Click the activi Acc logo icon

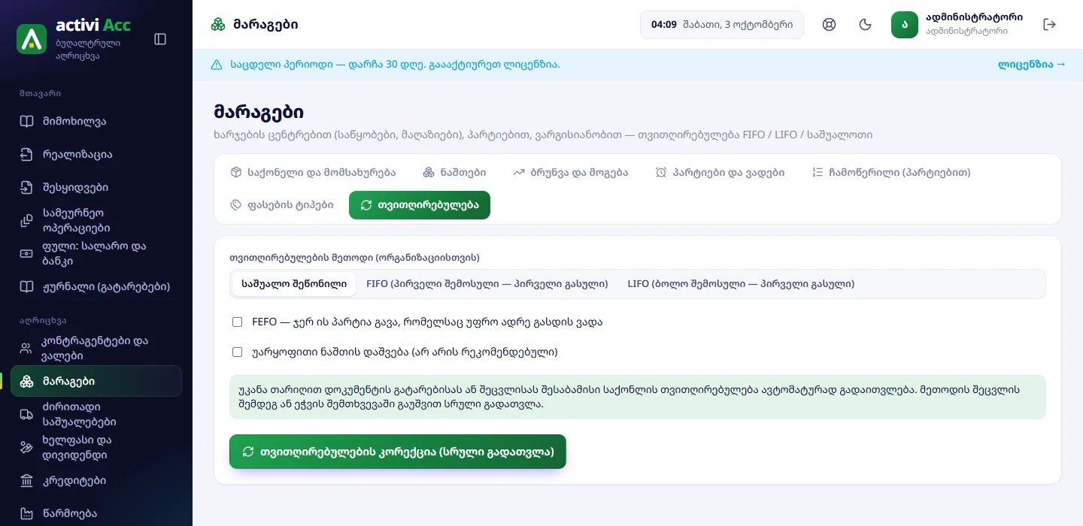(32, 39)
